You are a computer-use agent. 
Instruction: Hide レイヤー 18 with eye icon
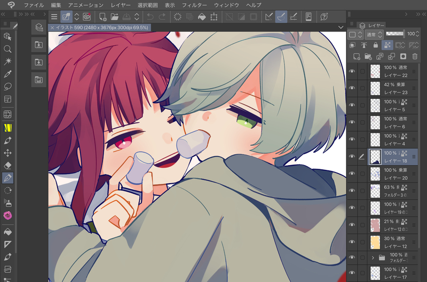click(352, 156)
